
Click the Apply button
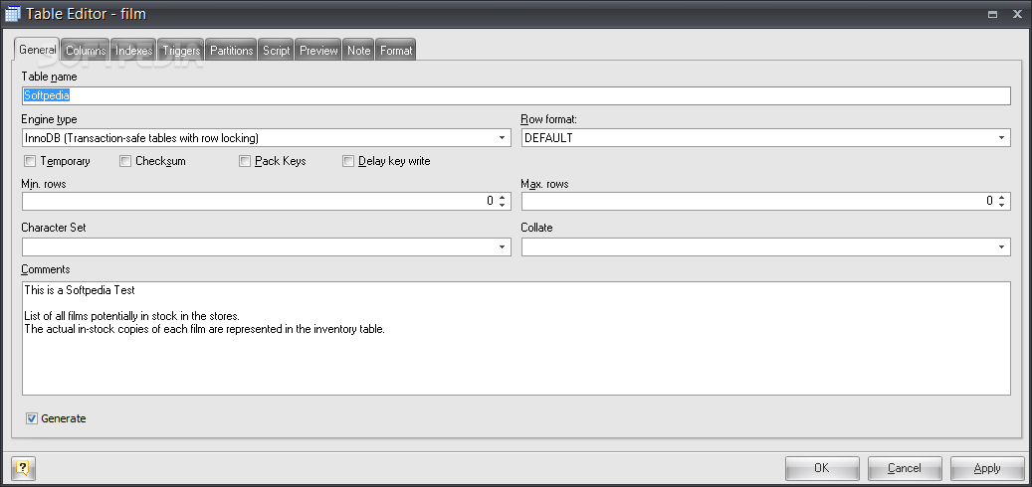coord(987,468)
